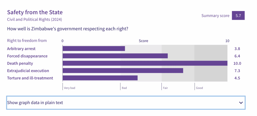Image resolution: width=257 pixels, height=116 pixels.
Task: Click the Summary score 5.7 badge
Action: 238,15
